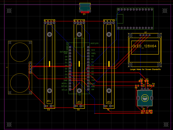Click the R1 slider designator label
The height and width of the screenshot is (130, 173).
coord(108,109)
